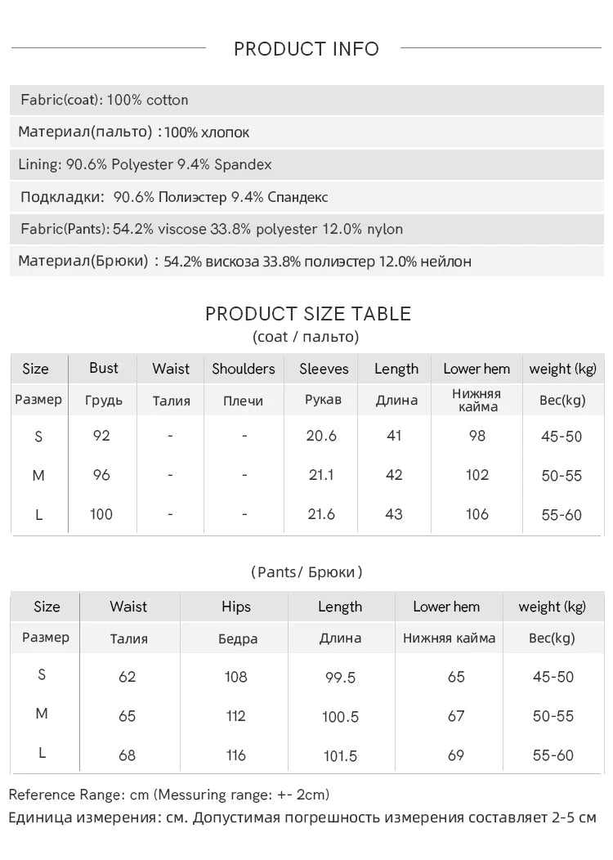This screenshot has width=613, height=860.
Task: Select pants weight range 55-60
Action: point(553,755)
